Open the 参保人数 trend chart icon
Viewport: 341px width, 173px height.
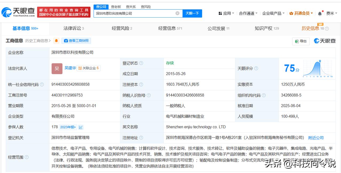click(x=81, y=127)
